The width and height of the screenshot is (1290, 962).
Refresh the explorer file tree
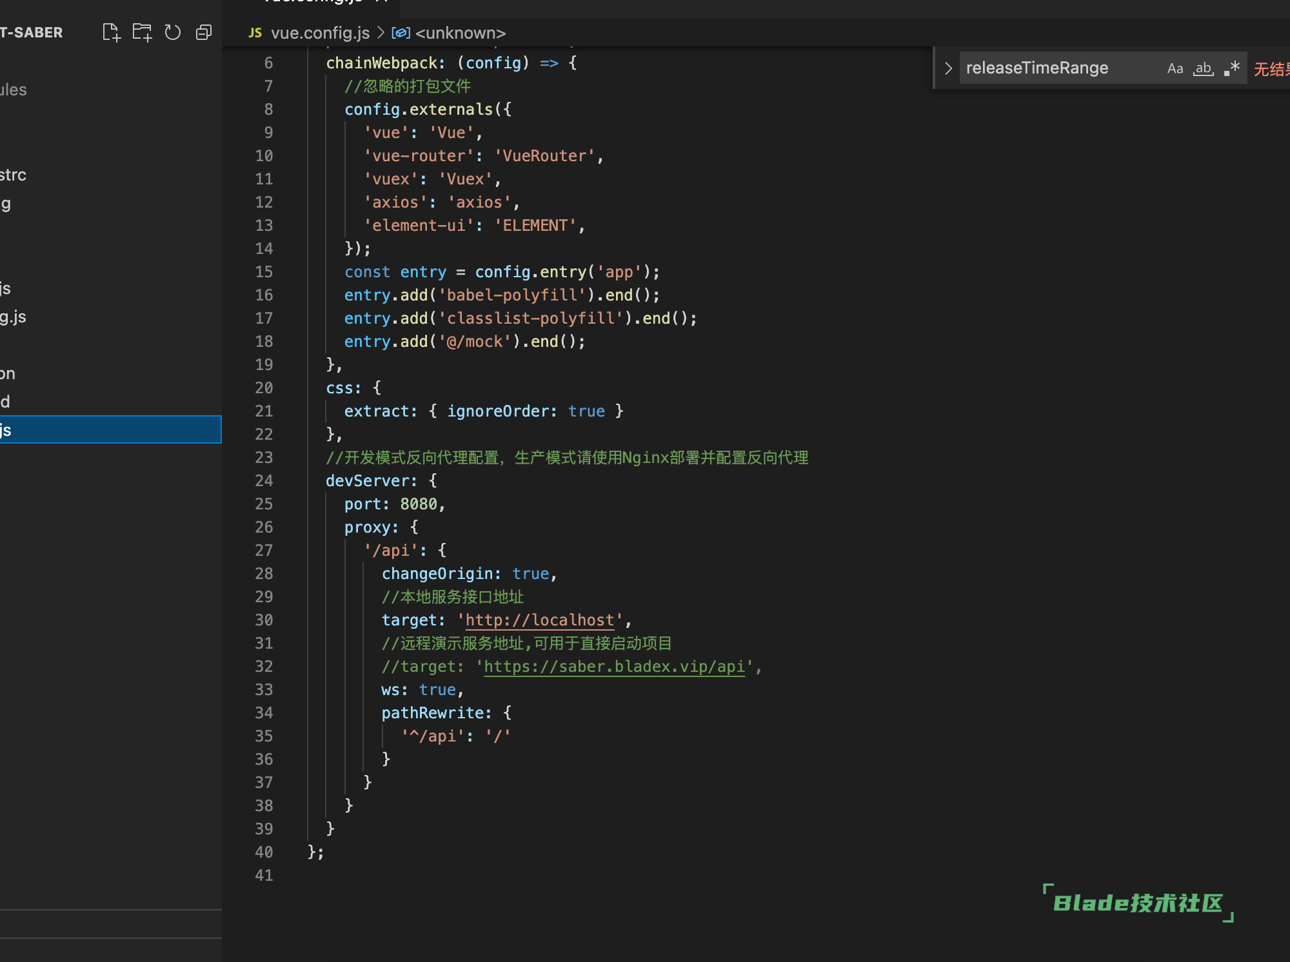click(x=172, y=32)
